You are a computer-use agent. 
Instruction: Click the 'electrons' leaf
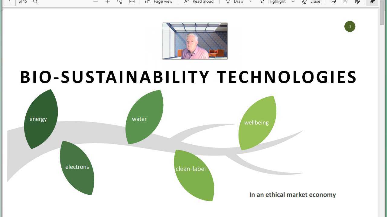click(x=77, y=168)
